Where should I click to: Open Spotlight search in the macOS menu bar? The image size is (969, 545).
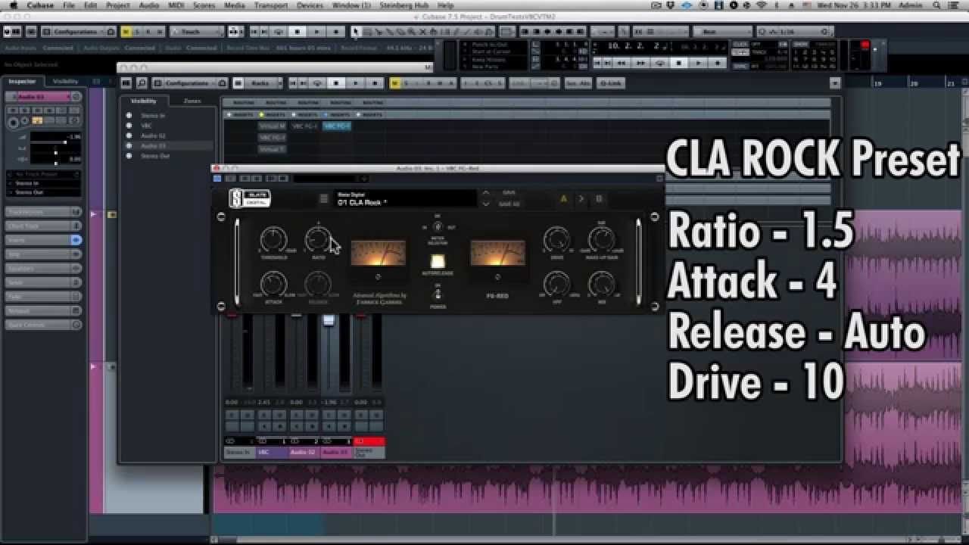(936, 5)
